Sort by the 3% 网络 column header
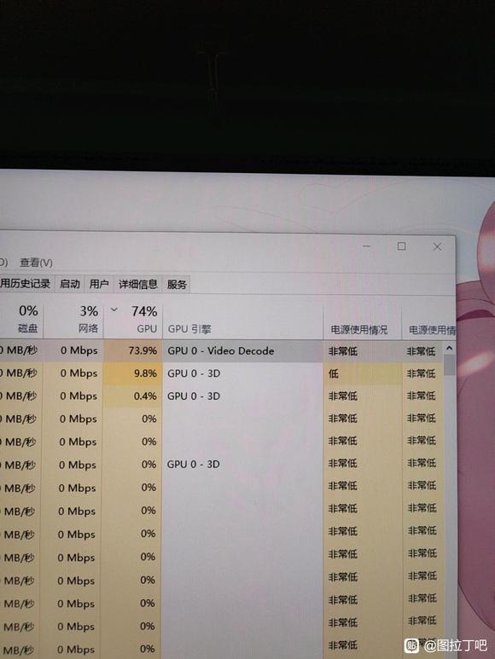 click(73, 319)
